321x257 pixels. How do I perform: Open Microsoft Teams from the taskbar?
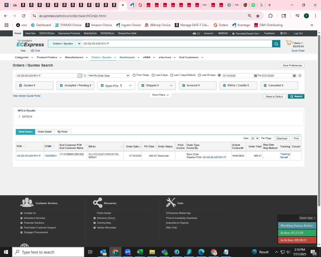[164, 252]
